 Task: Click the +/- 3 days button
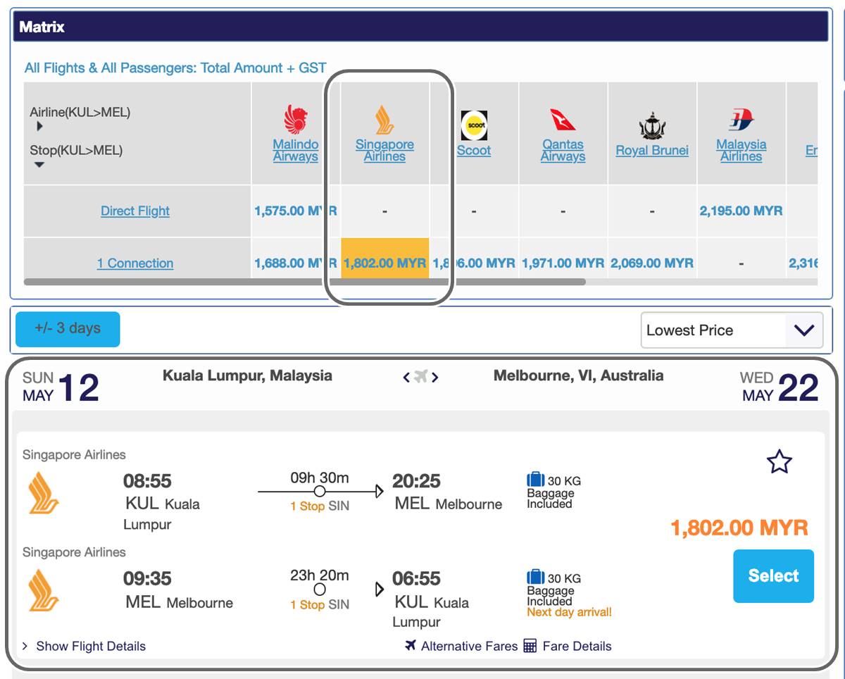pyautogui.click(x=68, y=329)
